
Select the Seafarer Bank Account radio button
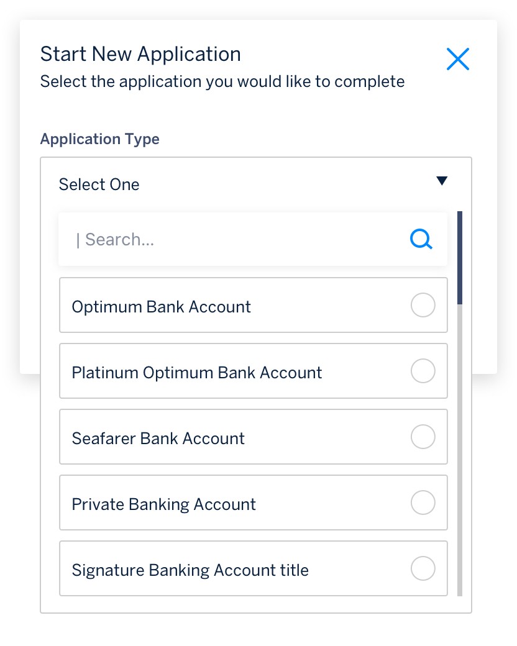pos(423,437)
